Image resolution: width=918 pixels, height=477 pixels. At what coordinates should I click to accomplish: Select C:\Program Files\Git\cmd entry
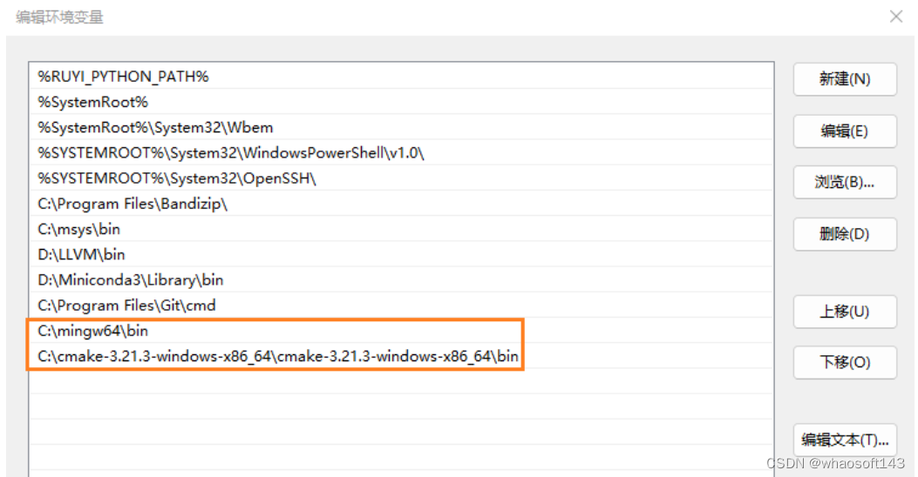(x=401, y=306)
